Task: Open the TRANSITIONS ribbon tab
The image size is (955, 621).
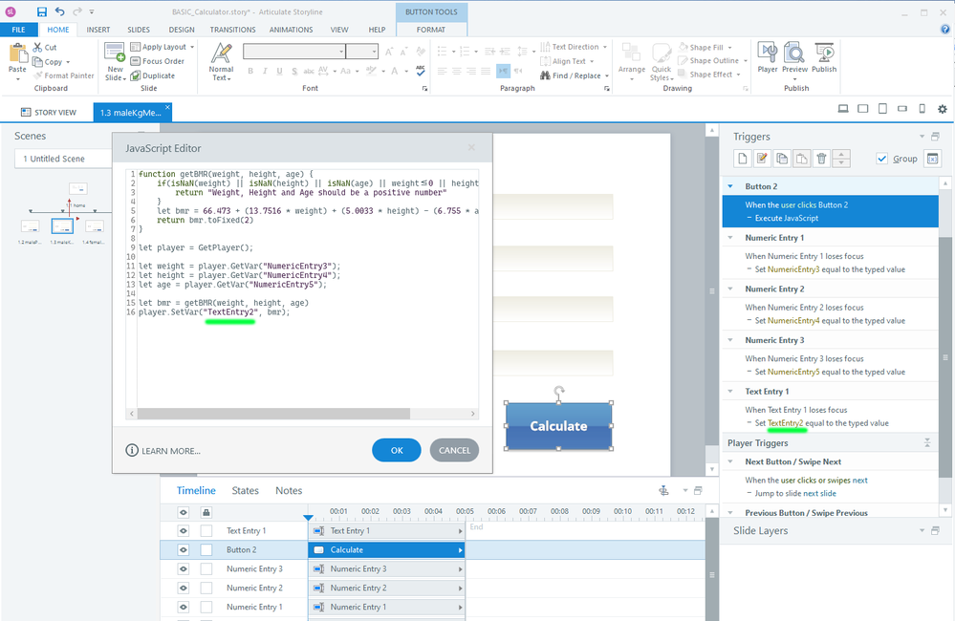Action: (x=232, y=30)
